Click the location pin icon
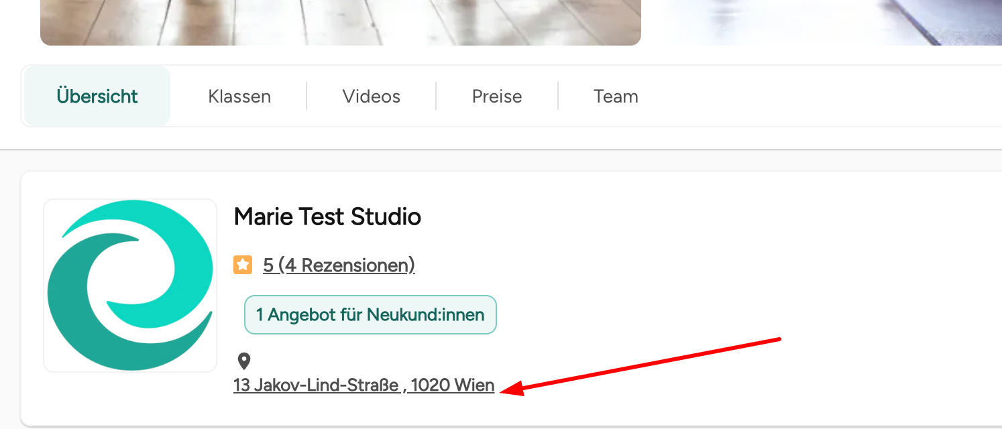1002x429 pixels. 244,362
